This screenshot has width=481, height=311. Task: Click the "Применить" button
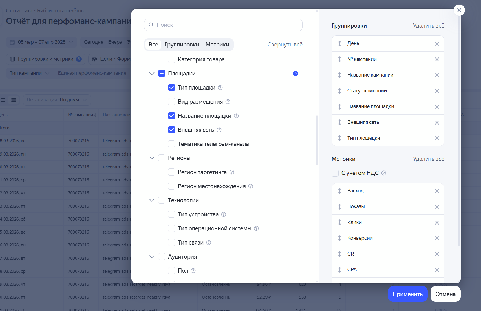pos(408,294)
